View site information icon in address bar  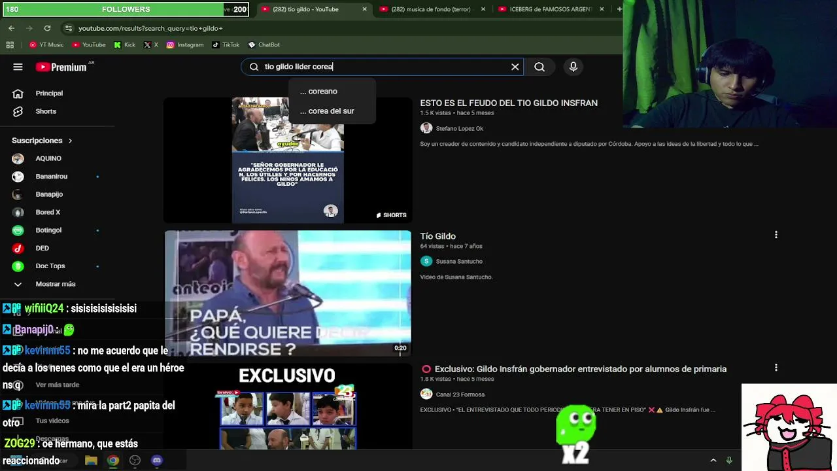(68, 28)
